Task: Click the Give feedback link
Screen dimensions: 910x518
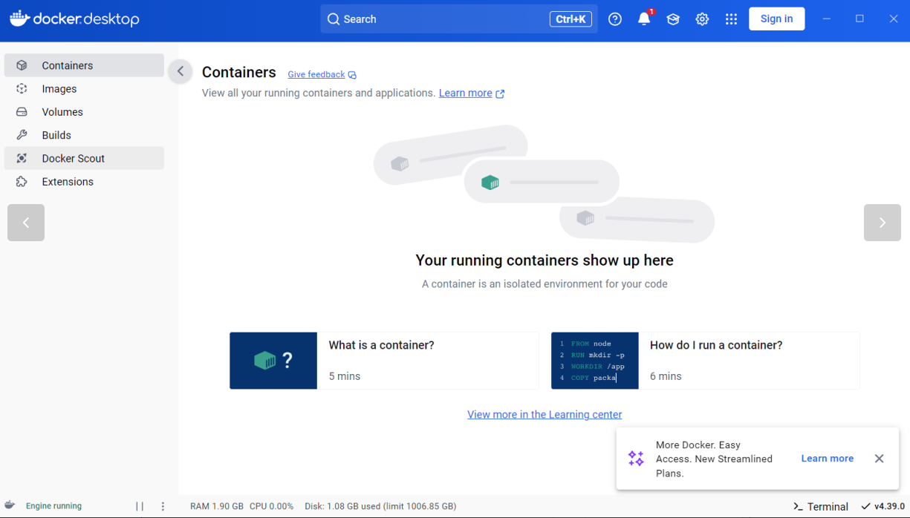Action: point(316,74)
